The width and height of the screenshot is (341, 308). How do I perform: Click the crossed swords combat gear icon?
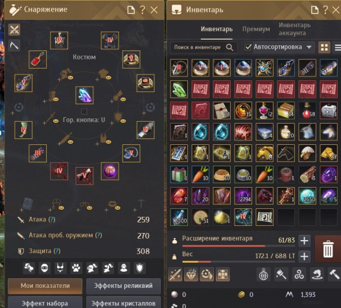14,30
